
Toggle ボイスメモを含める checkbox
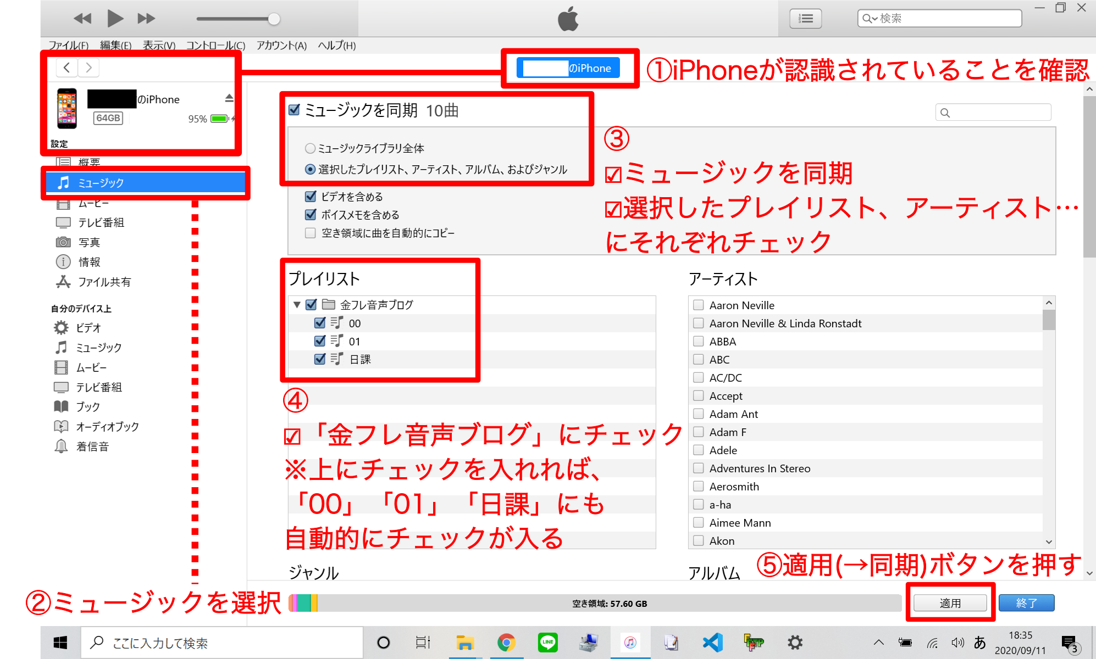point(311,214)
